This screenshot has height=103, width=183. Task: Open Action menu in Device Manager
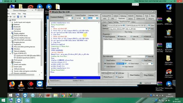(x=14, y=14)
